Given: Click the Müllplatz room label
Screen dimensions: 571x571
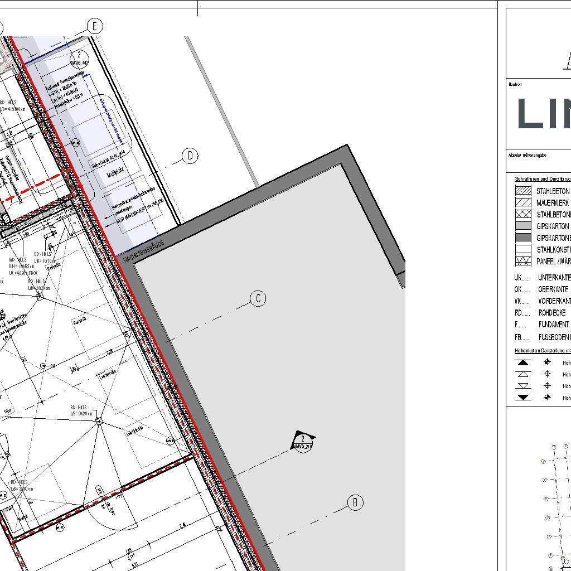Looking at the screenshot, I should [x=116, y=174].
